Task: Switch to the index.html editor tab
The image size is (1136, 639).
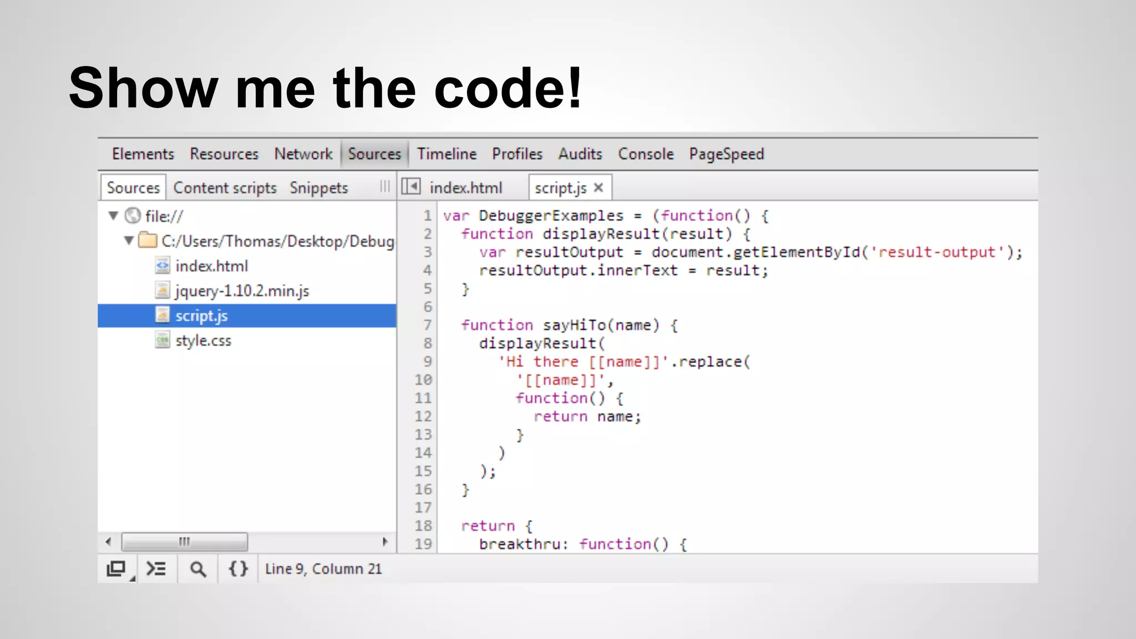Action: 465,188
